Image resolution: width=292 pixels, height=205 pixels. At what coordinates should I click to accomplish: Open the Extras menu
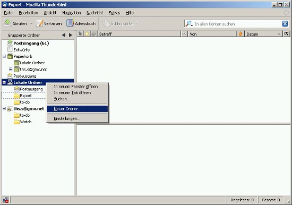tap(114, 13)
